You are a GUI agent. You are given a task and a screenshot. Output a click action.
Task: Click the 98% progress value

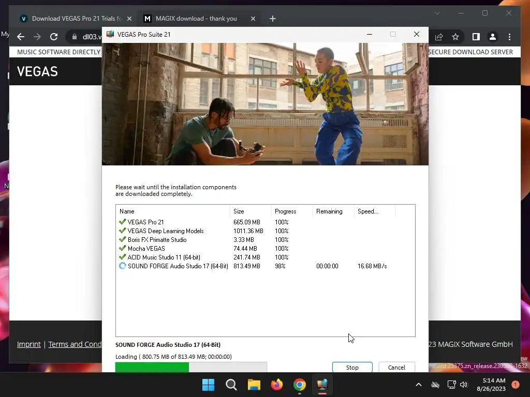tap(280, 266)
